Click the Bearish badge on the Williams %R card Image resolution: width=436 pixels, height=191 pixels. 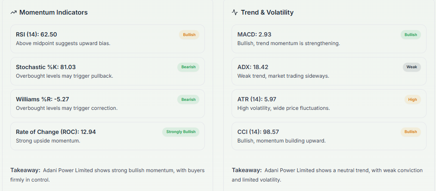tap(188, 100)
